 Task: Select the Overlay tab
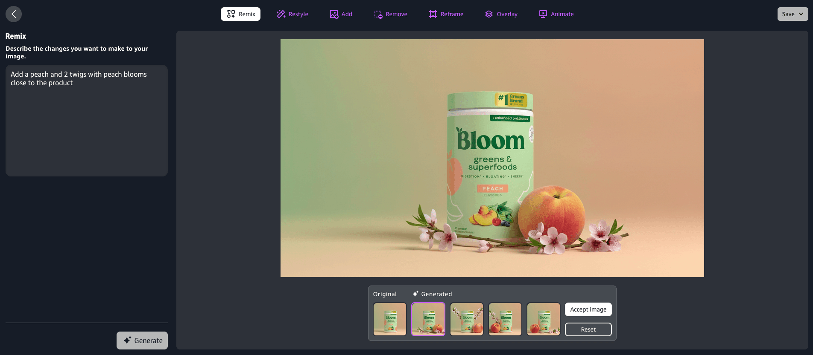click(x=501, y=14)
